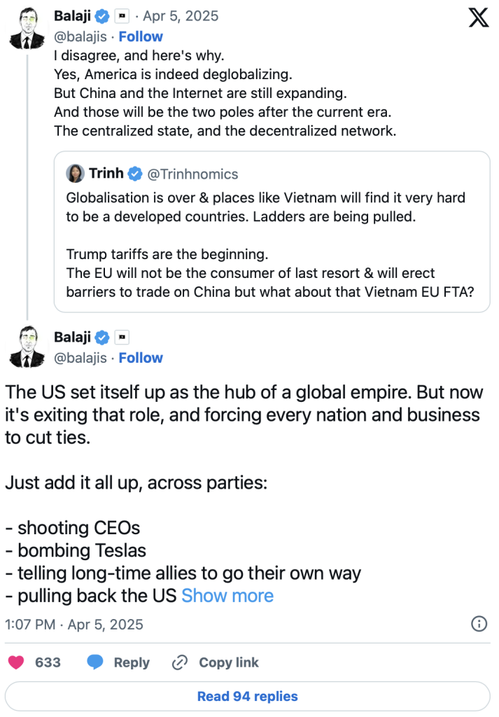Image resolution: width=499 pixels, height=717 pixels.
Task: Click the X logo icon
Action: [478, 18]
